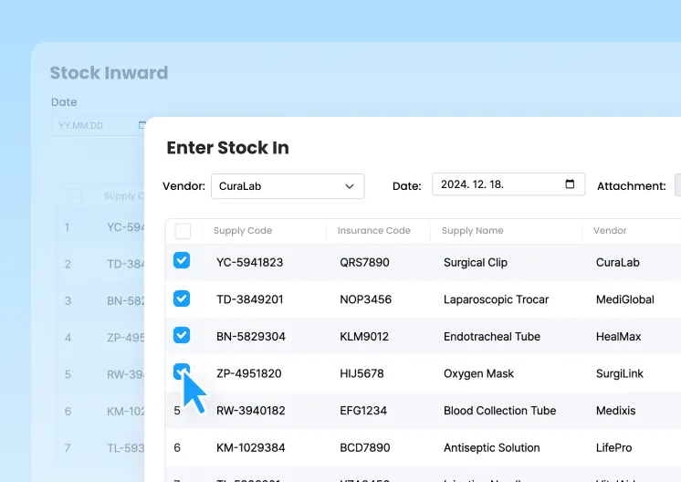Uncheck the TD-3849201 row checkbox

182,299
